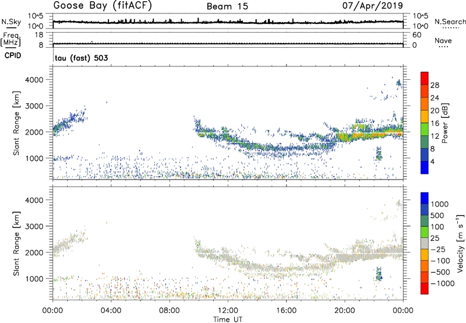466x323 pixels.
Task: Click the 'Time UT' axis label
Action: (228, 319)
